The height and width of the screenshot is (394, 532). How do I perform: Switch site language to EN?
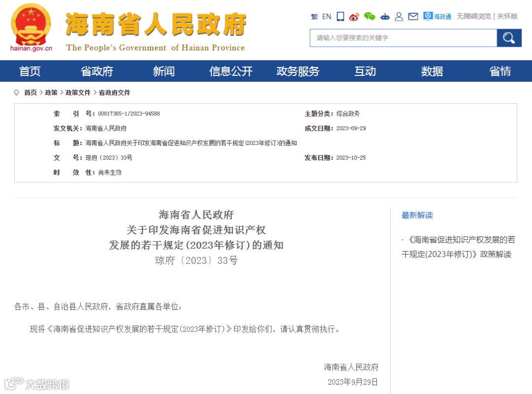[327, 17]
